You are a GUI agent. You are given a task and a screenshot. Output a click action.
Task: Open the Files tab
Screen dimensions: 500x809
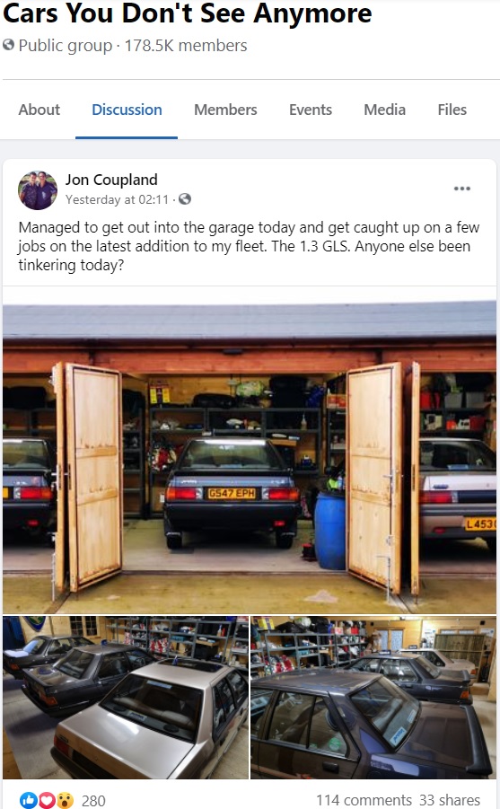click(x=452, y=110)
